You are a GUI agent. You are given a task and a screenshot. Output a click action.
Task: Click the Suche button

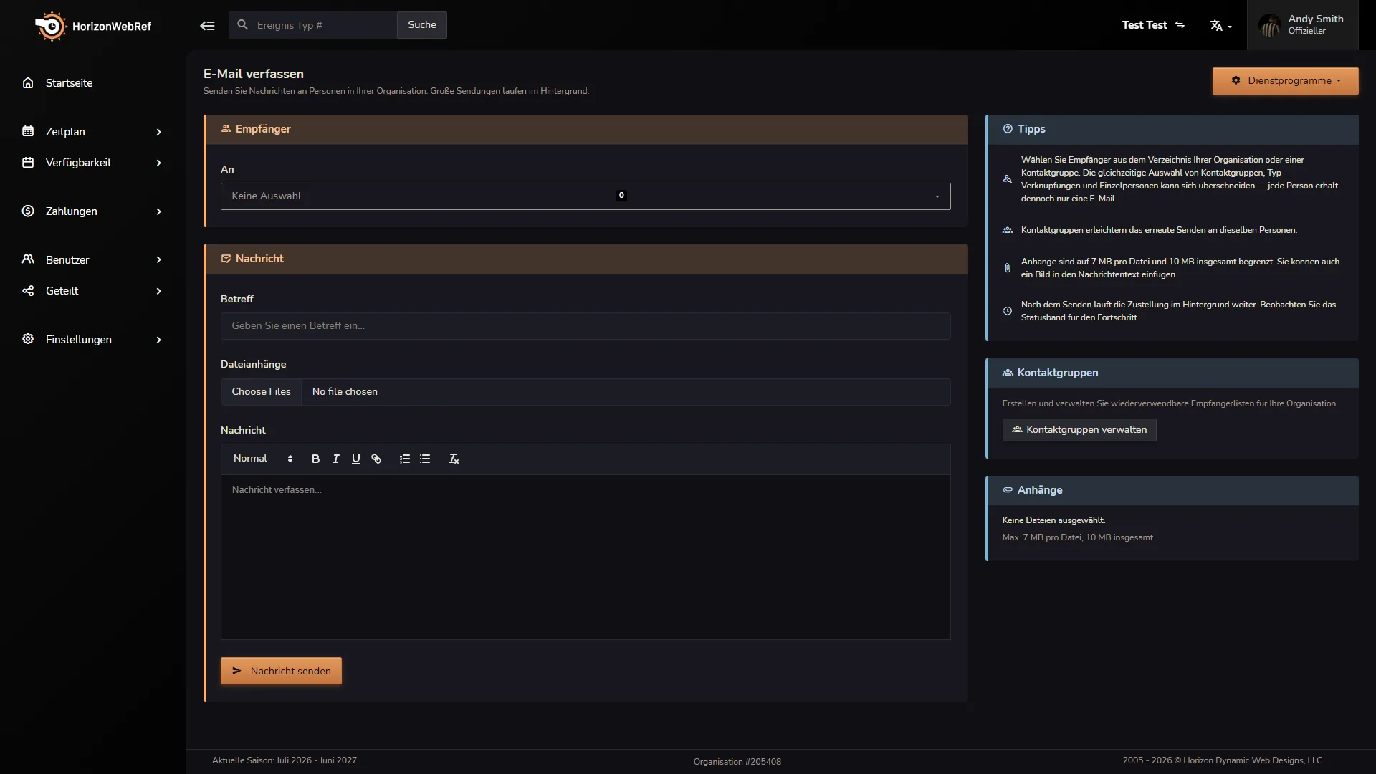(x=422, y=25)
